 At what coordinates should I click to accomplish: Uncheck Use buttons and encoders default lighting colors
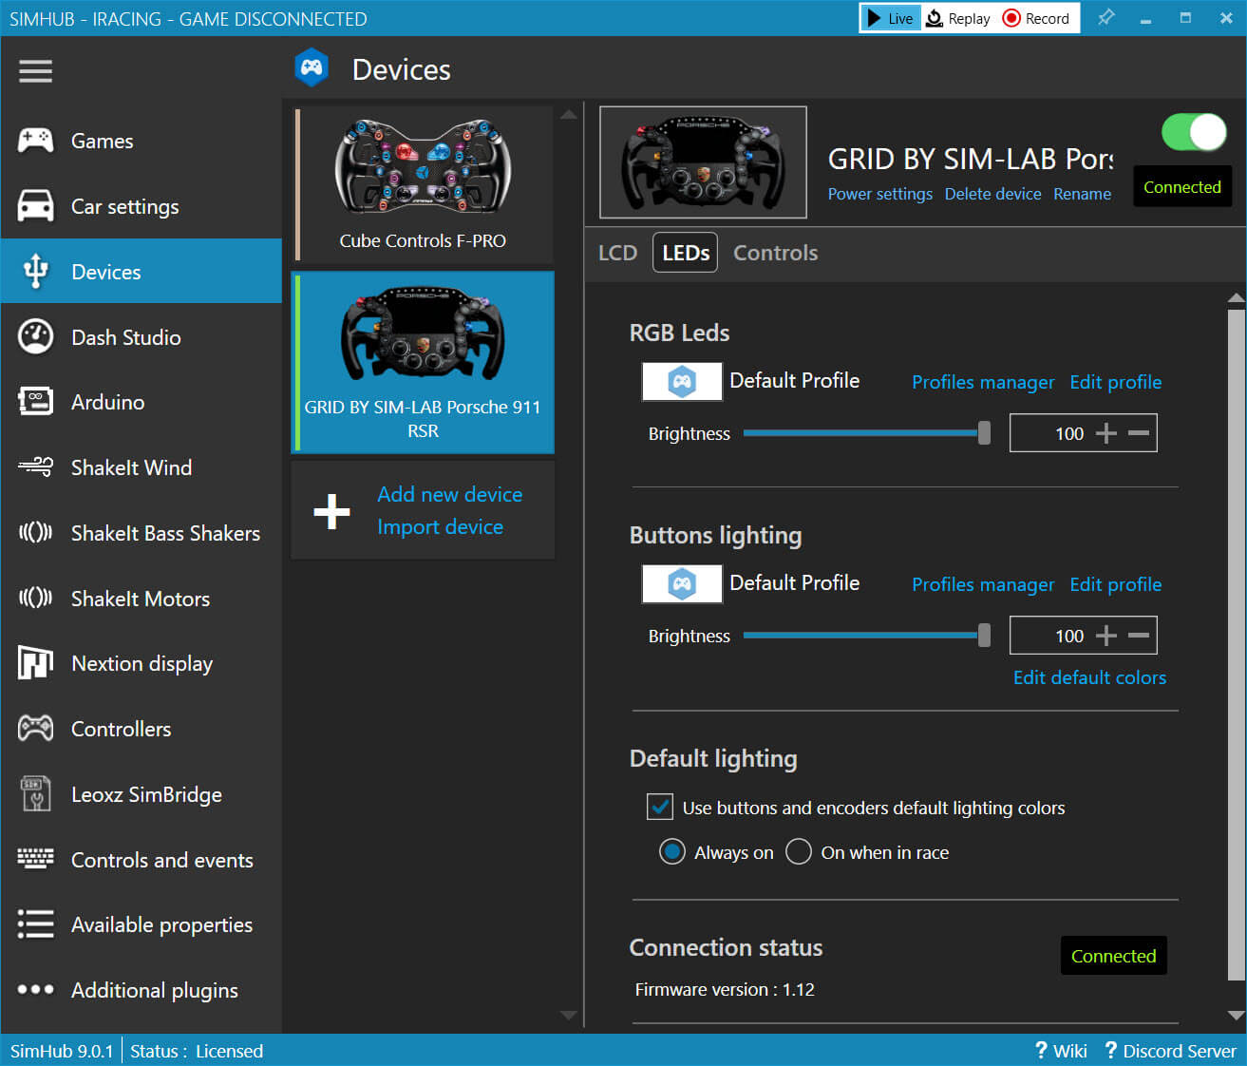(x=660, y=807)
